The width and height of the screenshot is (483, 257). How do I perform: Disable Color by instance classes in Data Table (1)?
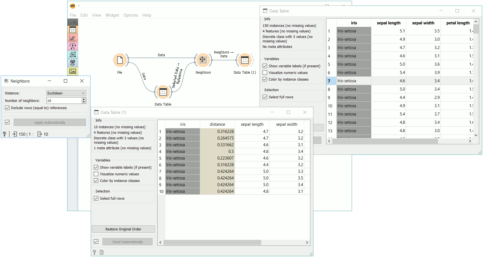96,181
